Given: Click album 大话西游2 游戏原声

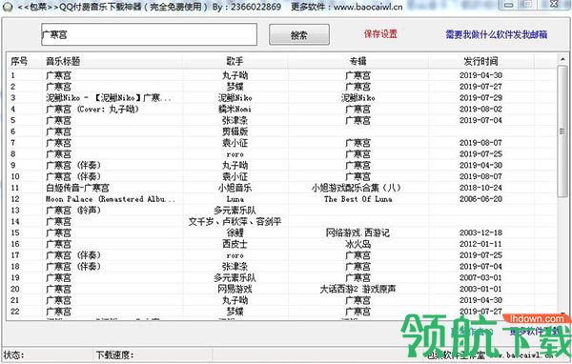Looking at the screenshot, I should tap(357, 290).
